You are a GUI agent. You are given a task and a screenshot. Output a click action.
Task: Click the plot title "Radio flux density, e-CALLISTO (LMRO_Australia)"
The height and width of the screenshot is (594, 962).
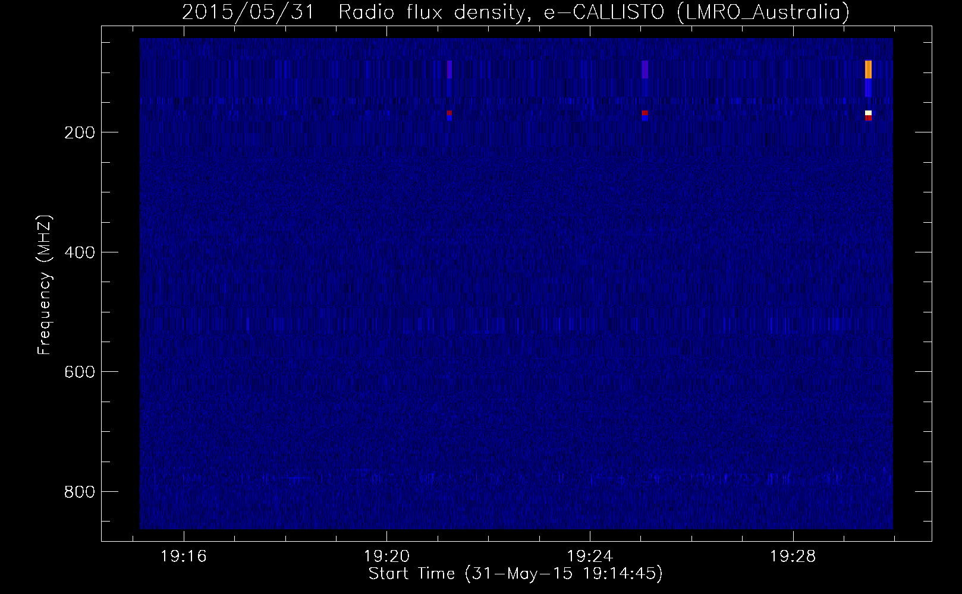point(593,12)
